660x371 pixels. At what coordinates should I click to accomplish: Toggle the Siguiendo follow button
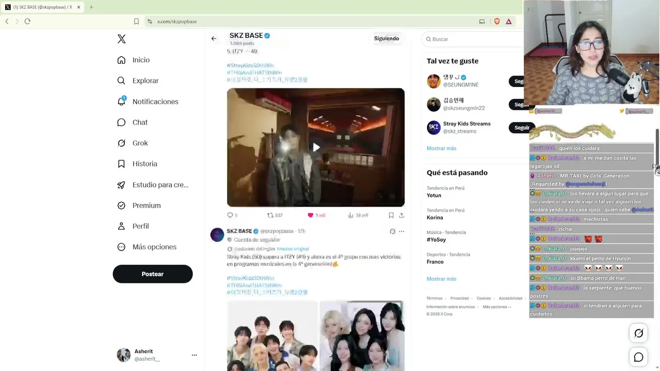(x=387, y=39)
